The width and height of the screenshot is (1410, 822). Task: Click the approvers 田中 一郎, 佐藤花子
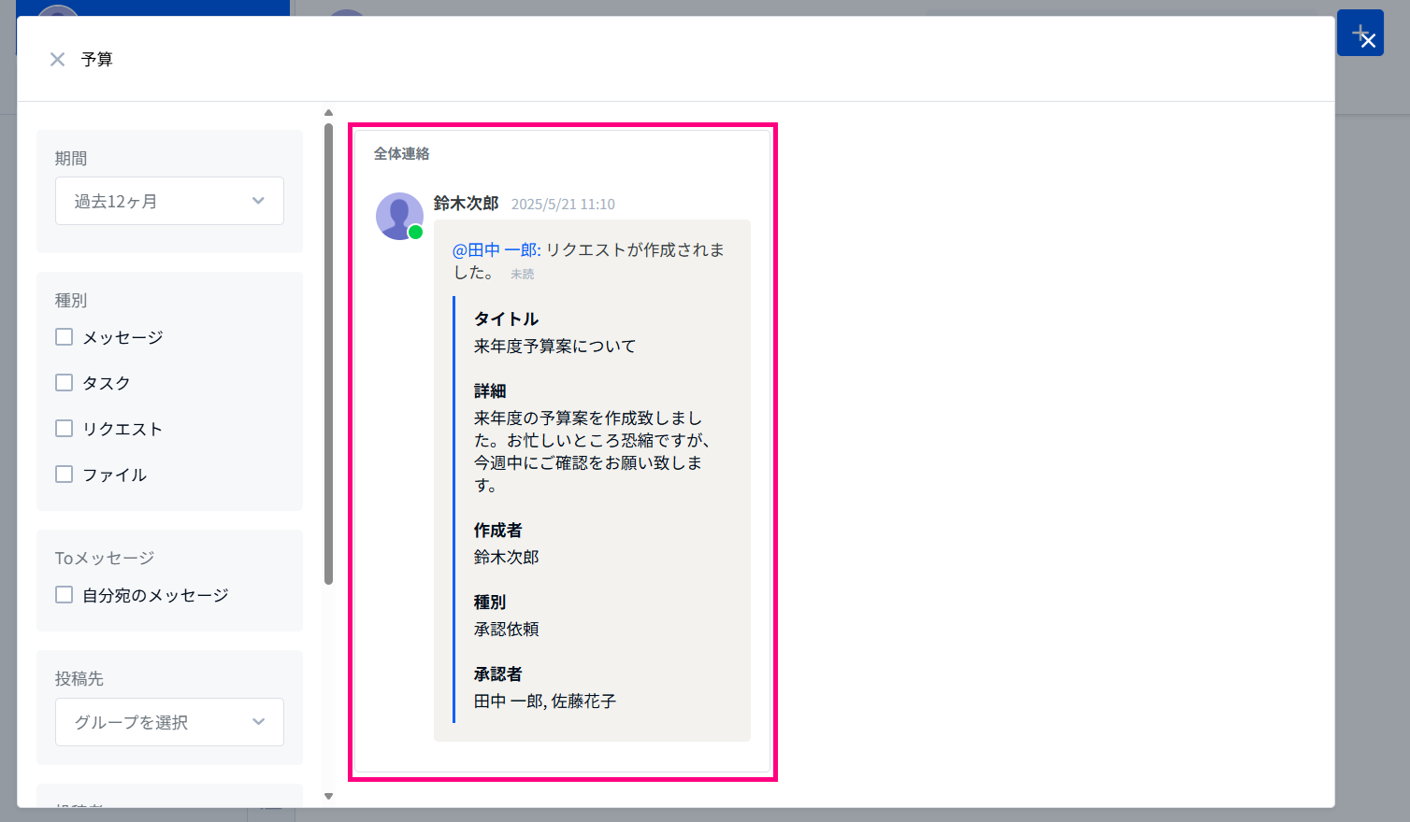click(545, 702)
